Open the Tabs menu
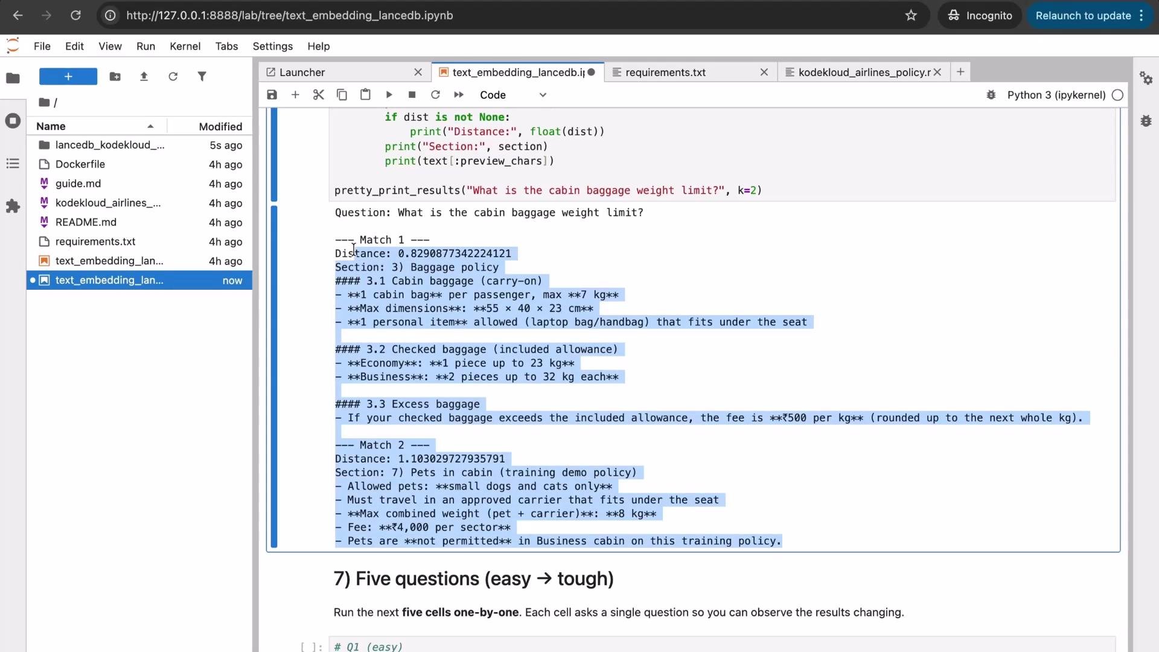Image resolution: width=1159 pixels, height=652 pixels. [226, 46]
